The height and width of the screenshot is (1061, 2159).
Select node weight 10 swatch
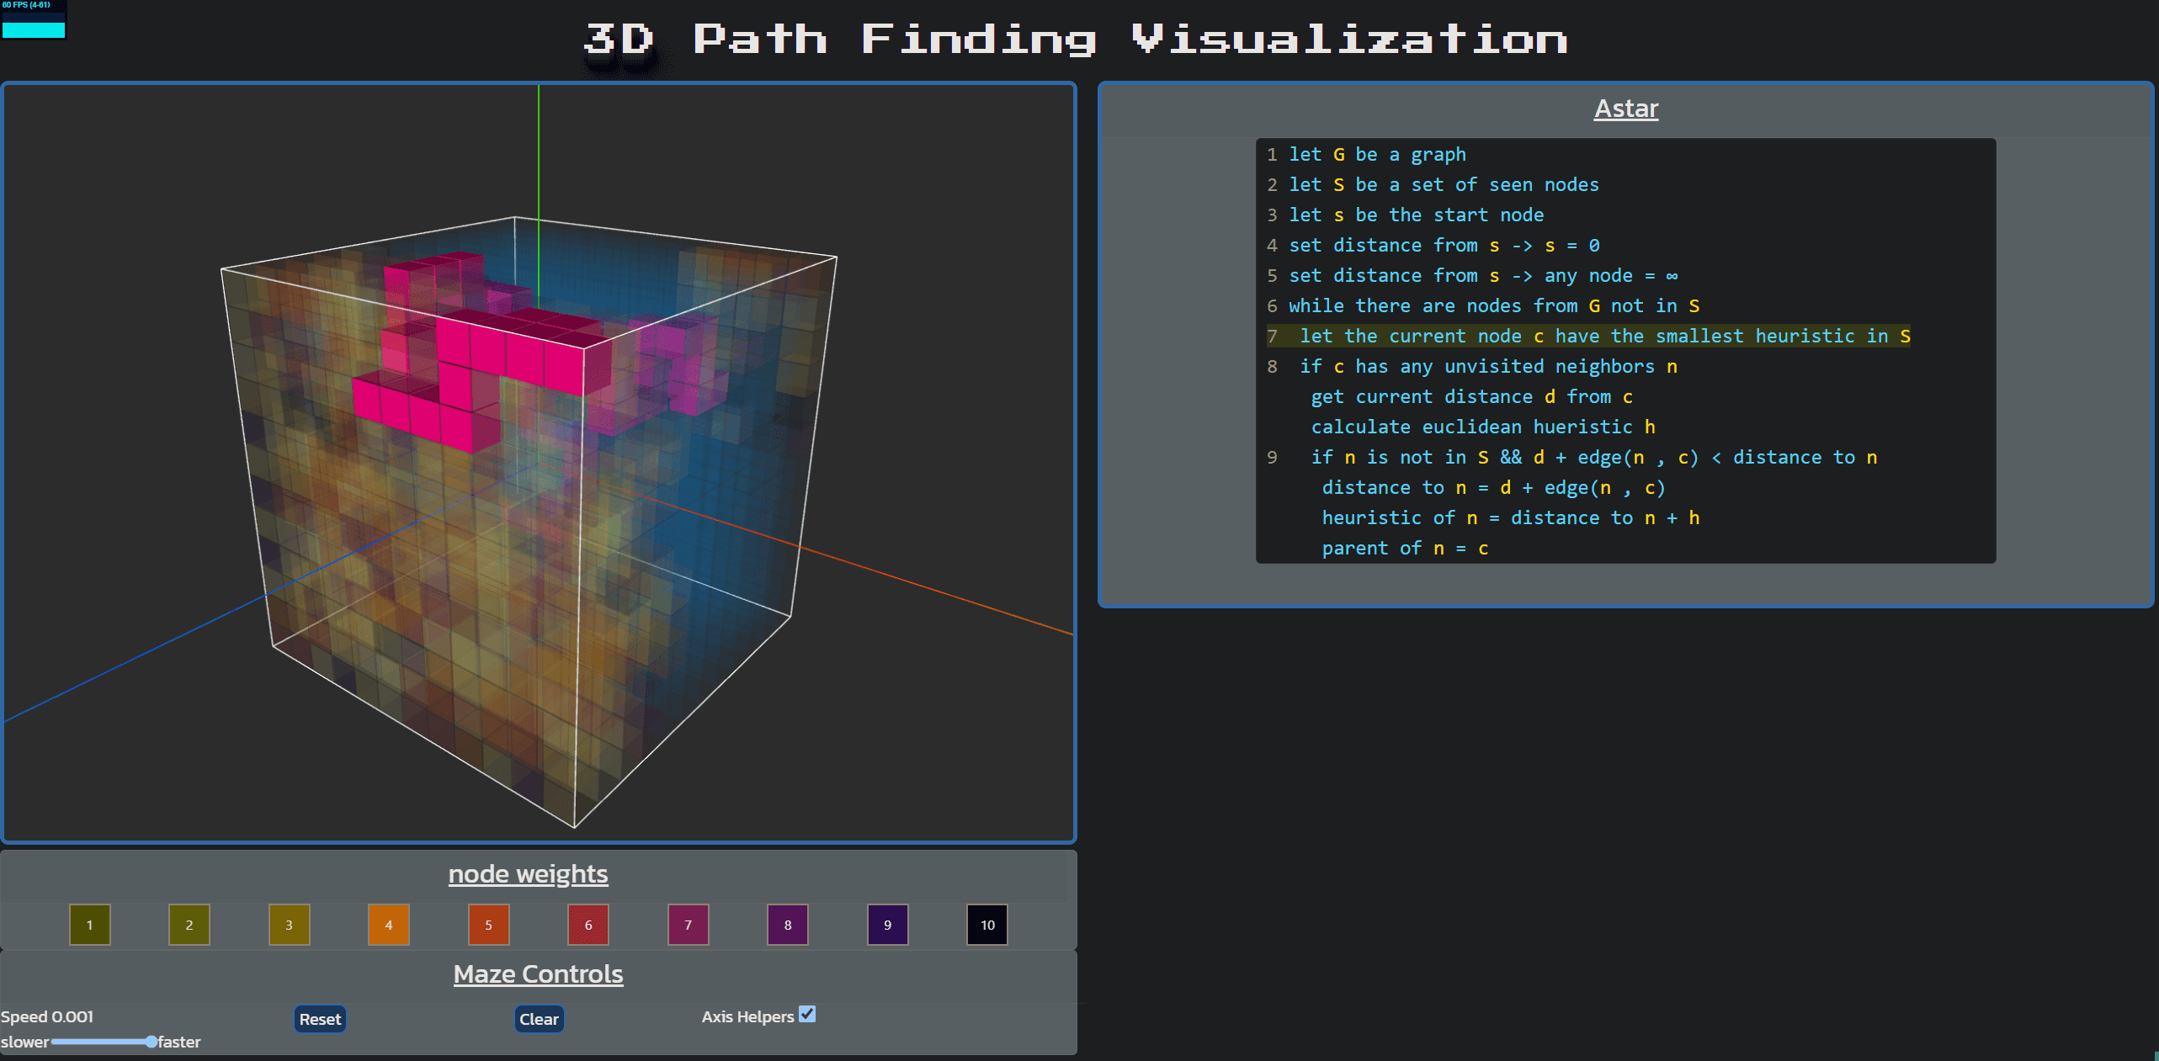[x=986, y=925]
